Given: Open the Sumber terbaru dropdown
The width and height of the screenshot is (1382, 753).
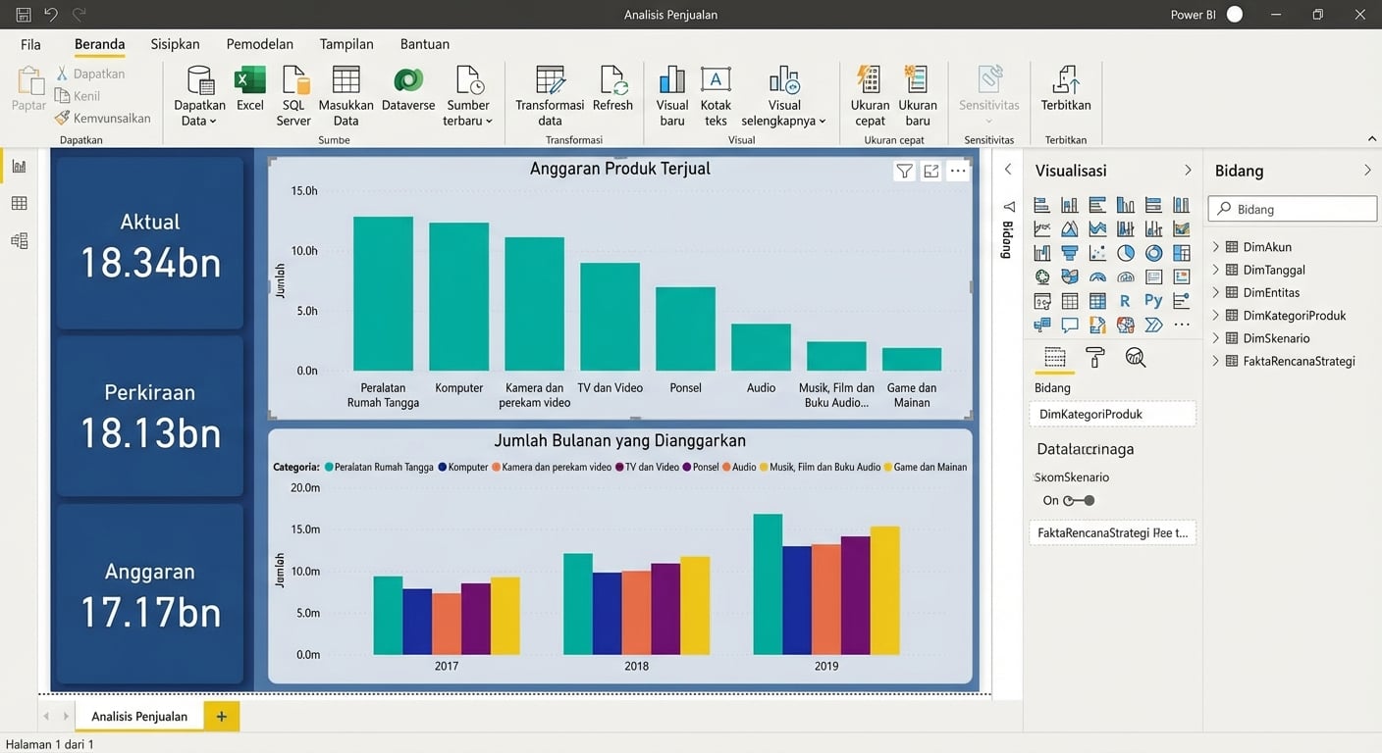Looking at the screenshot, I should click(x=468, y=113).
